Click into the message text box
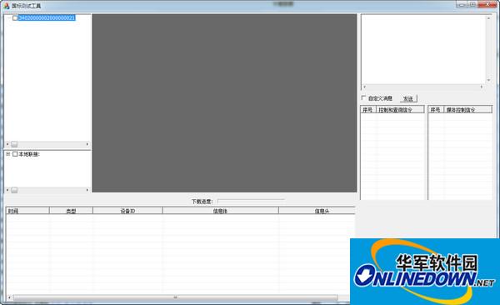500x305 pixels. pos(423,49)
